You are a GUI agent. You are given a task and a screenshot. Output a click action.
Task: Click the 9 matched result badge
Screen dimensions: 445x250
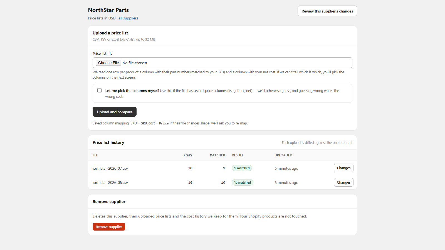(242, 168)
